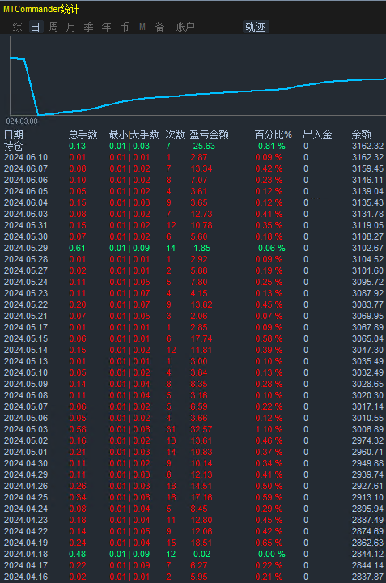Screen dimensions: 386x583
Task: Click the 轨迹 track button
Action: click(x=255, y=27)
